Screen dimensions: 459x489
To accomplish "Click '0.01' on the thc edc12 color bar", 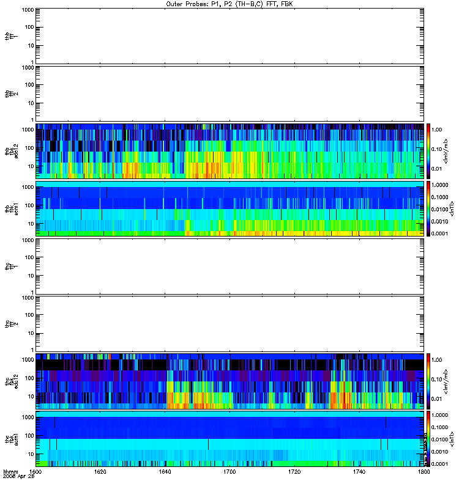I will (436, 399).
